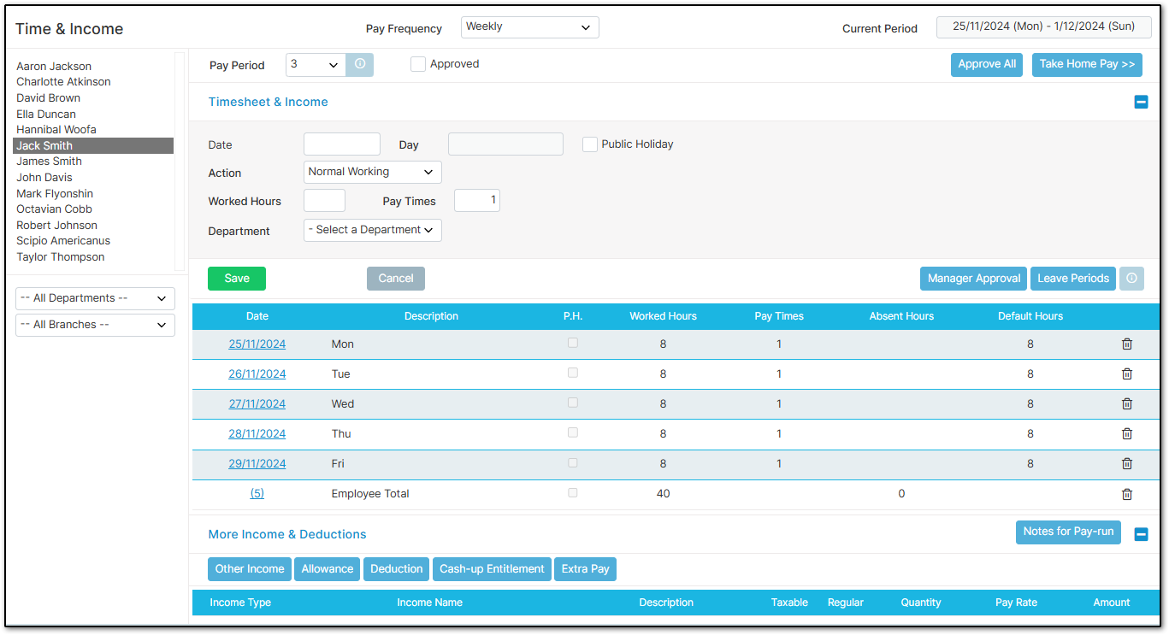Delete the 28/11/2024 Thu timesheet row
Viewport: 1169px width, 635px height.
pyautogui.click(x=1127, y=433)
